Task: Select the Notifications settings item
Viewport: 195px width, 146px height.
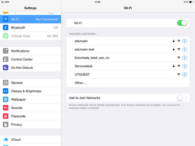Action: [31, 51]
